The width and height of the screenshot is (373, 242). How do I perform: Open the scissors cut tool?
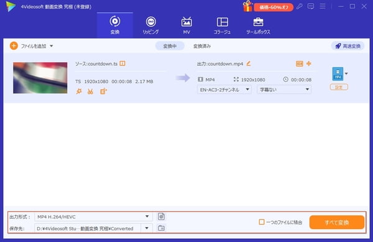click(90, 91)
